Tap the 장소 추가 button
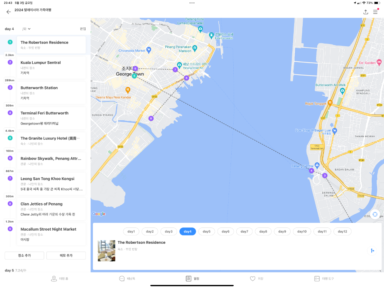384x288 pixels. click(24, 256)
